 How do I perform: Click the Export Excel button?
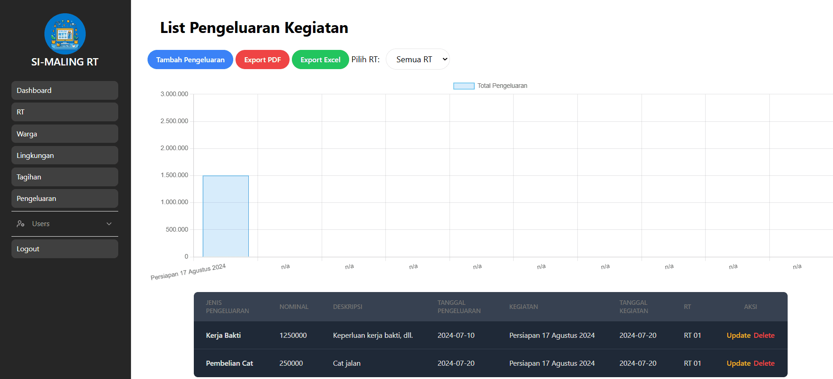[320, 60]
